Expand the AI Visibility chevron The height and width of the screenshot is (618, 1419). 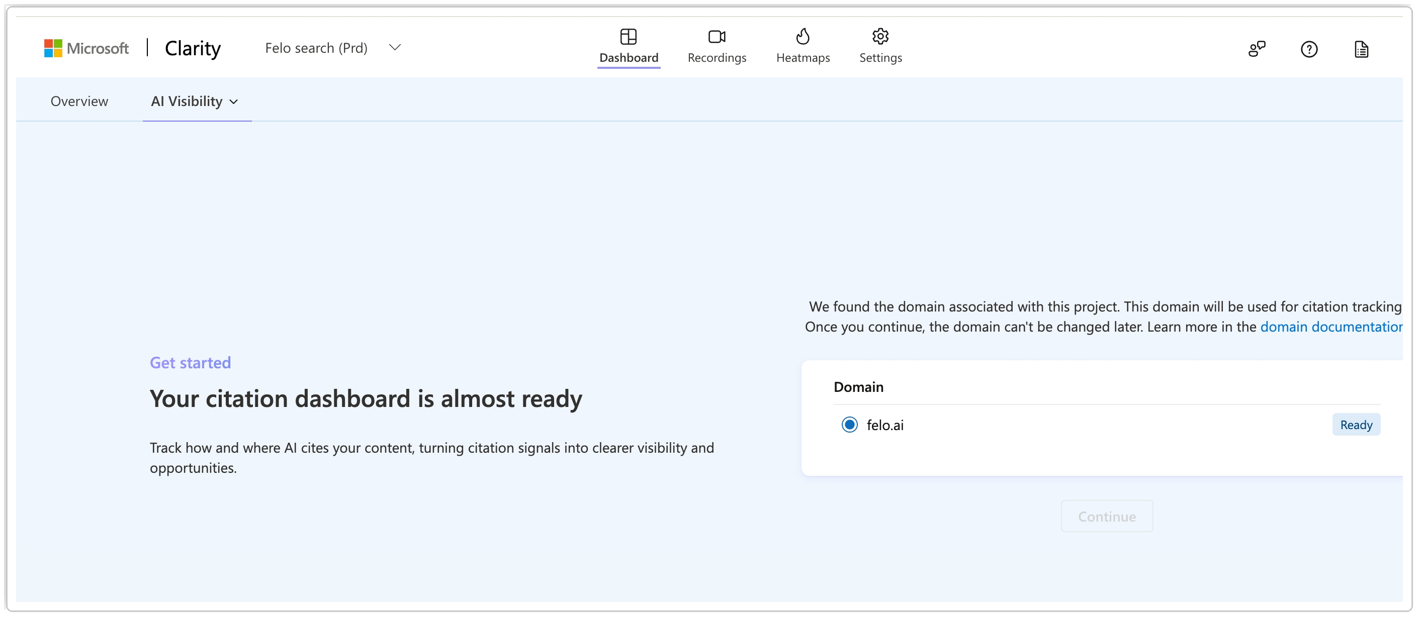233,102
